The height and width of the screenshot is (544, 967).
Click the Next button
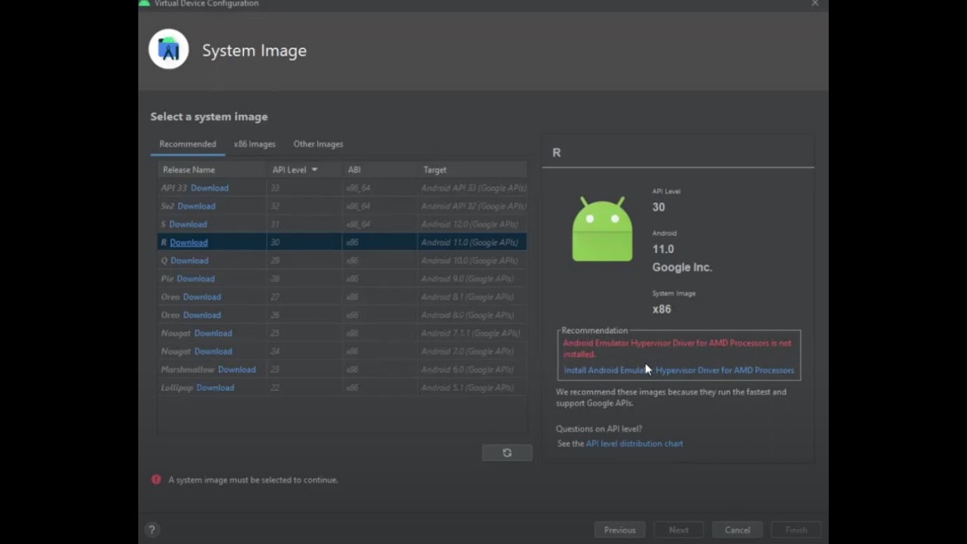click(x=678, y=530)
